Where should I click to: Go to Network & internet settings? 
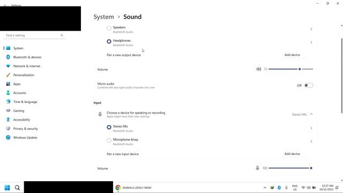27,66
